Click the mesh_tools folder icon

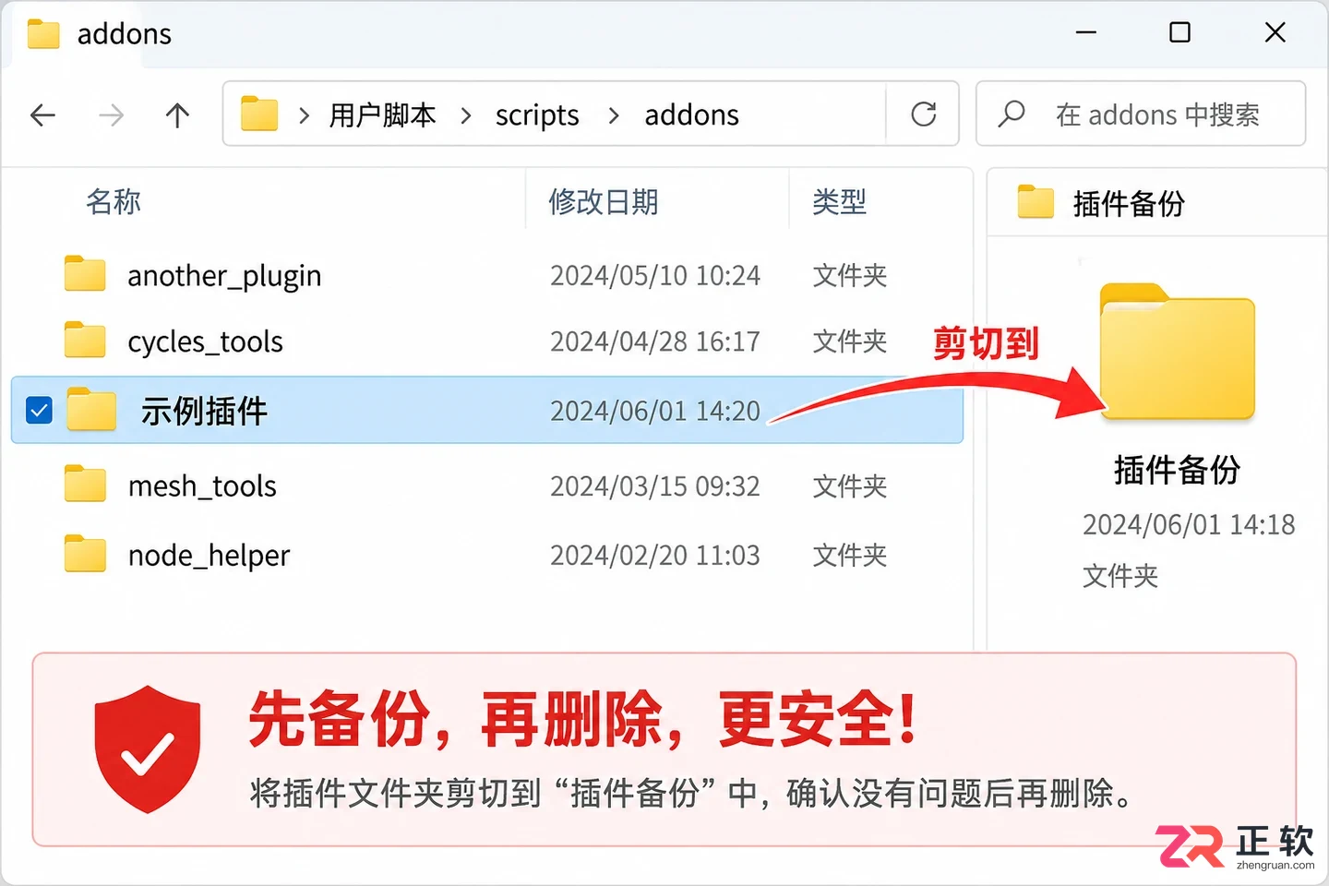click(x=85, y=484)
